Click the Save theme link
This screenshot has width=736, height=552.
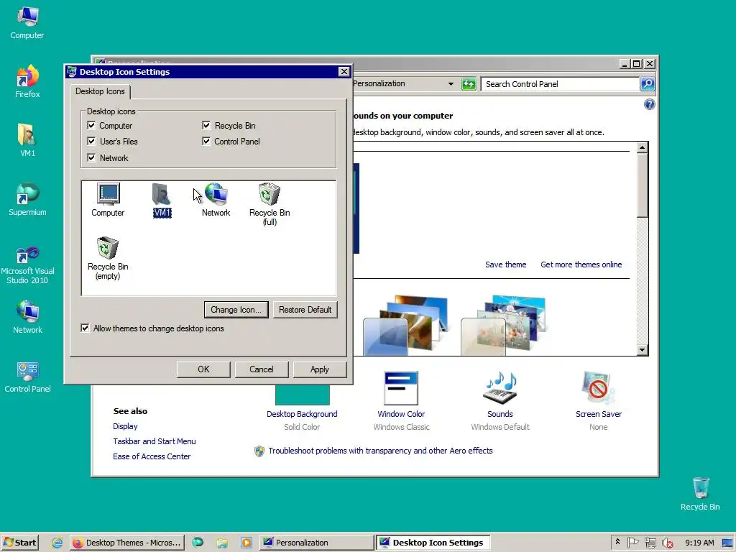pyautogui.click(x=505, y=264)
